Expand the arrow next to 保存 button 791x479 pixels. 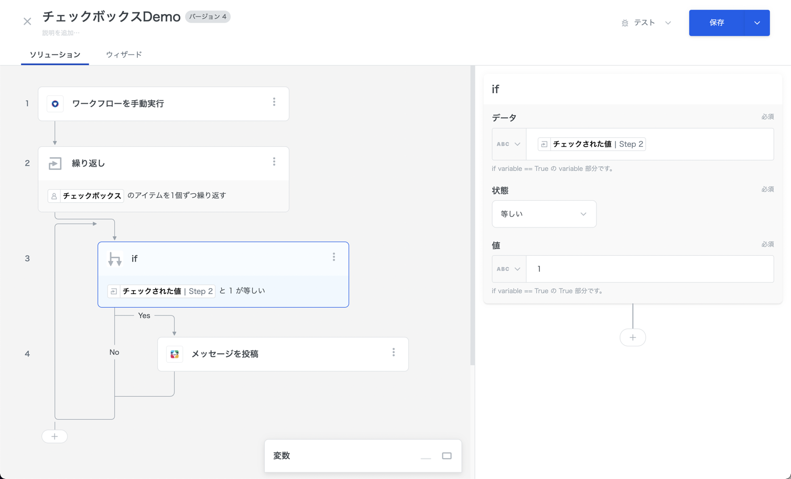[757, 23]
